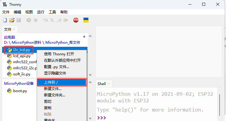226x121 pixels.
Task: Close the Shell tab
Action: click(109, 84)
